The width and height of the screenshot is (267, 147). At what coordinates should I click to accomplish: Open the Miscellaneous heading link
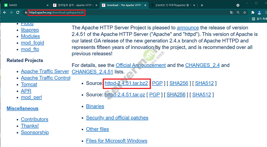pos(22,108)
